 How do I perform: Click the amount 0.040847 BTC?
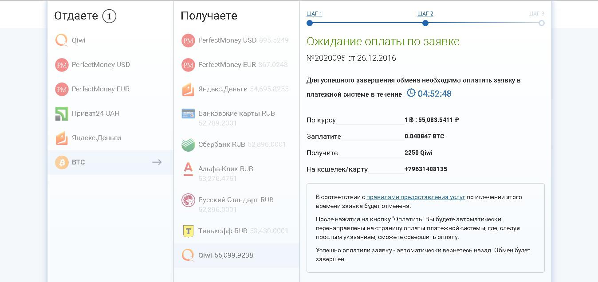click(424, 136)
